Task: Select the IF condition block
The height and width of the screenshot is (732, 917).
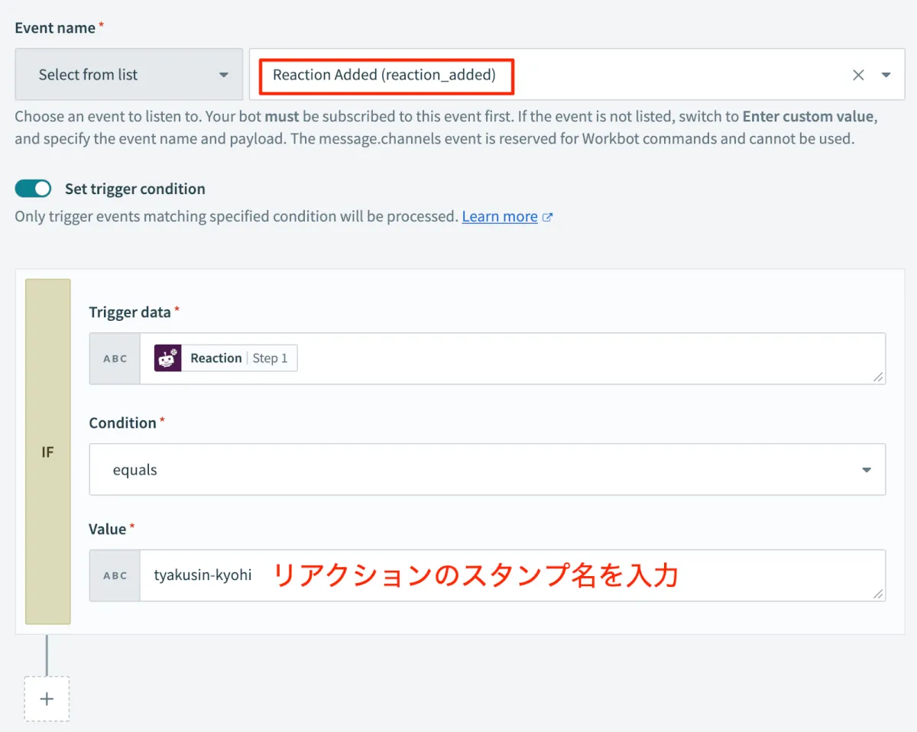Action: 47,452
